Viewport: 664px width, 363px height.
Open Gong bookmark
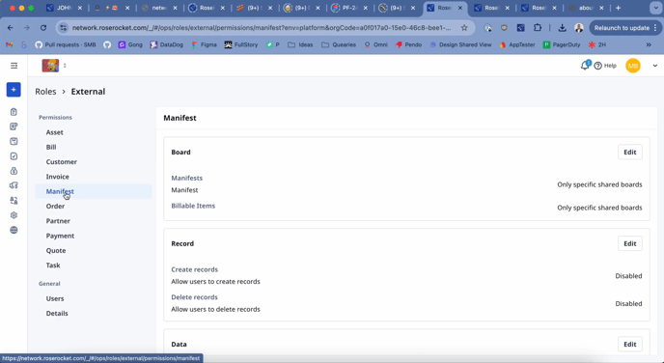click(130, 45)
